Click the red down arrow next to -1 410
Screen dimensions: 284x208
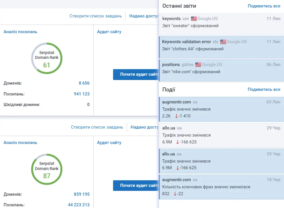click(x=176, y=116)
